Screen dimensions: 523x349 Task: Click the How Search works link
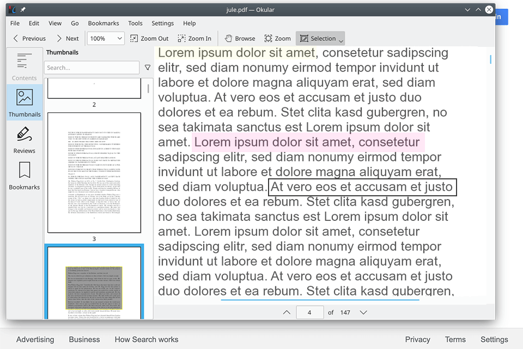point(146,339)
